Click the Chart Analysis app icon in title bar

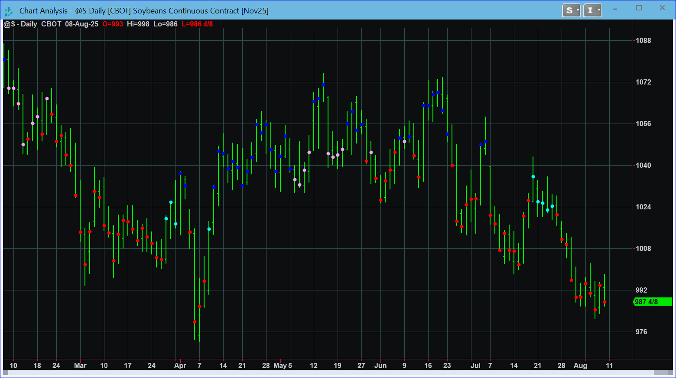click(x=9, y=11)
